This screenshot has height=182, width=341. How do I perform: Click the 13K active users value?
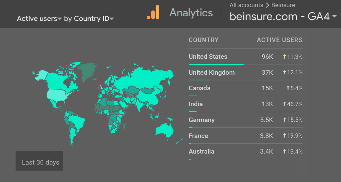(267, 104)
